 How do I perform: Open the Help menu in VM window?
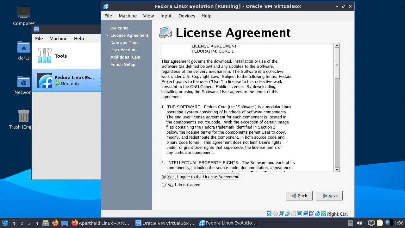206,16
